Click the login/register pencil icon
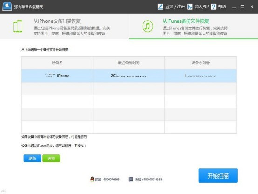Screen dimensions: 258x194 160,7
